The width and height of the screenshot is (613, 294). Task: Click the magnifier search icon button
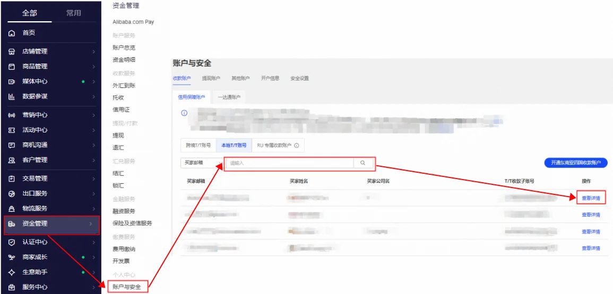363,163
